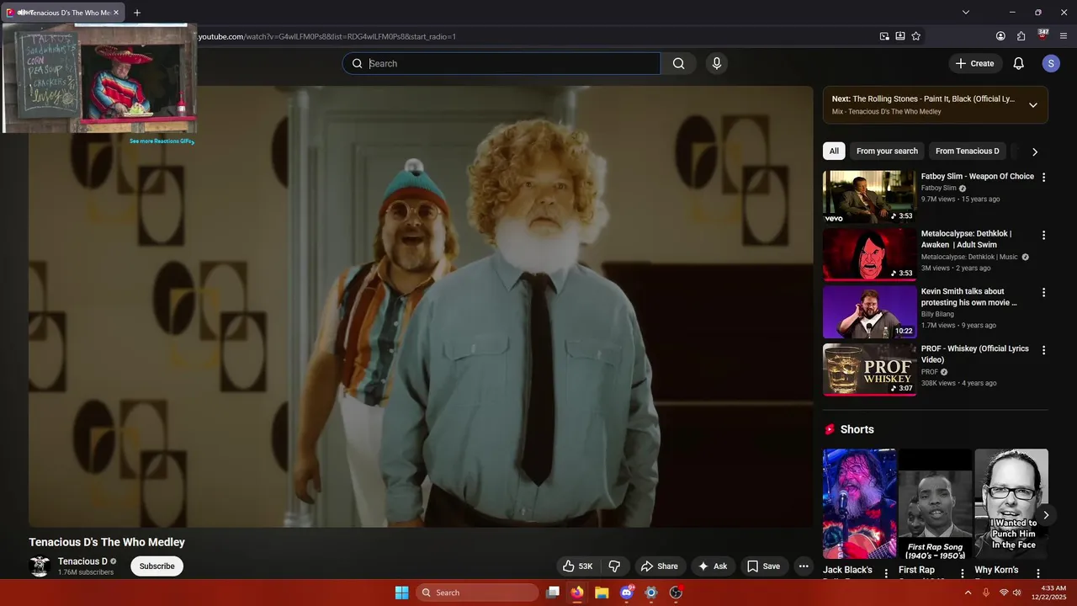This screenshot has width=1077, height=606.
Task: Open the Wi-Fi network tray icon
Action: click(x=1004, y=593)
